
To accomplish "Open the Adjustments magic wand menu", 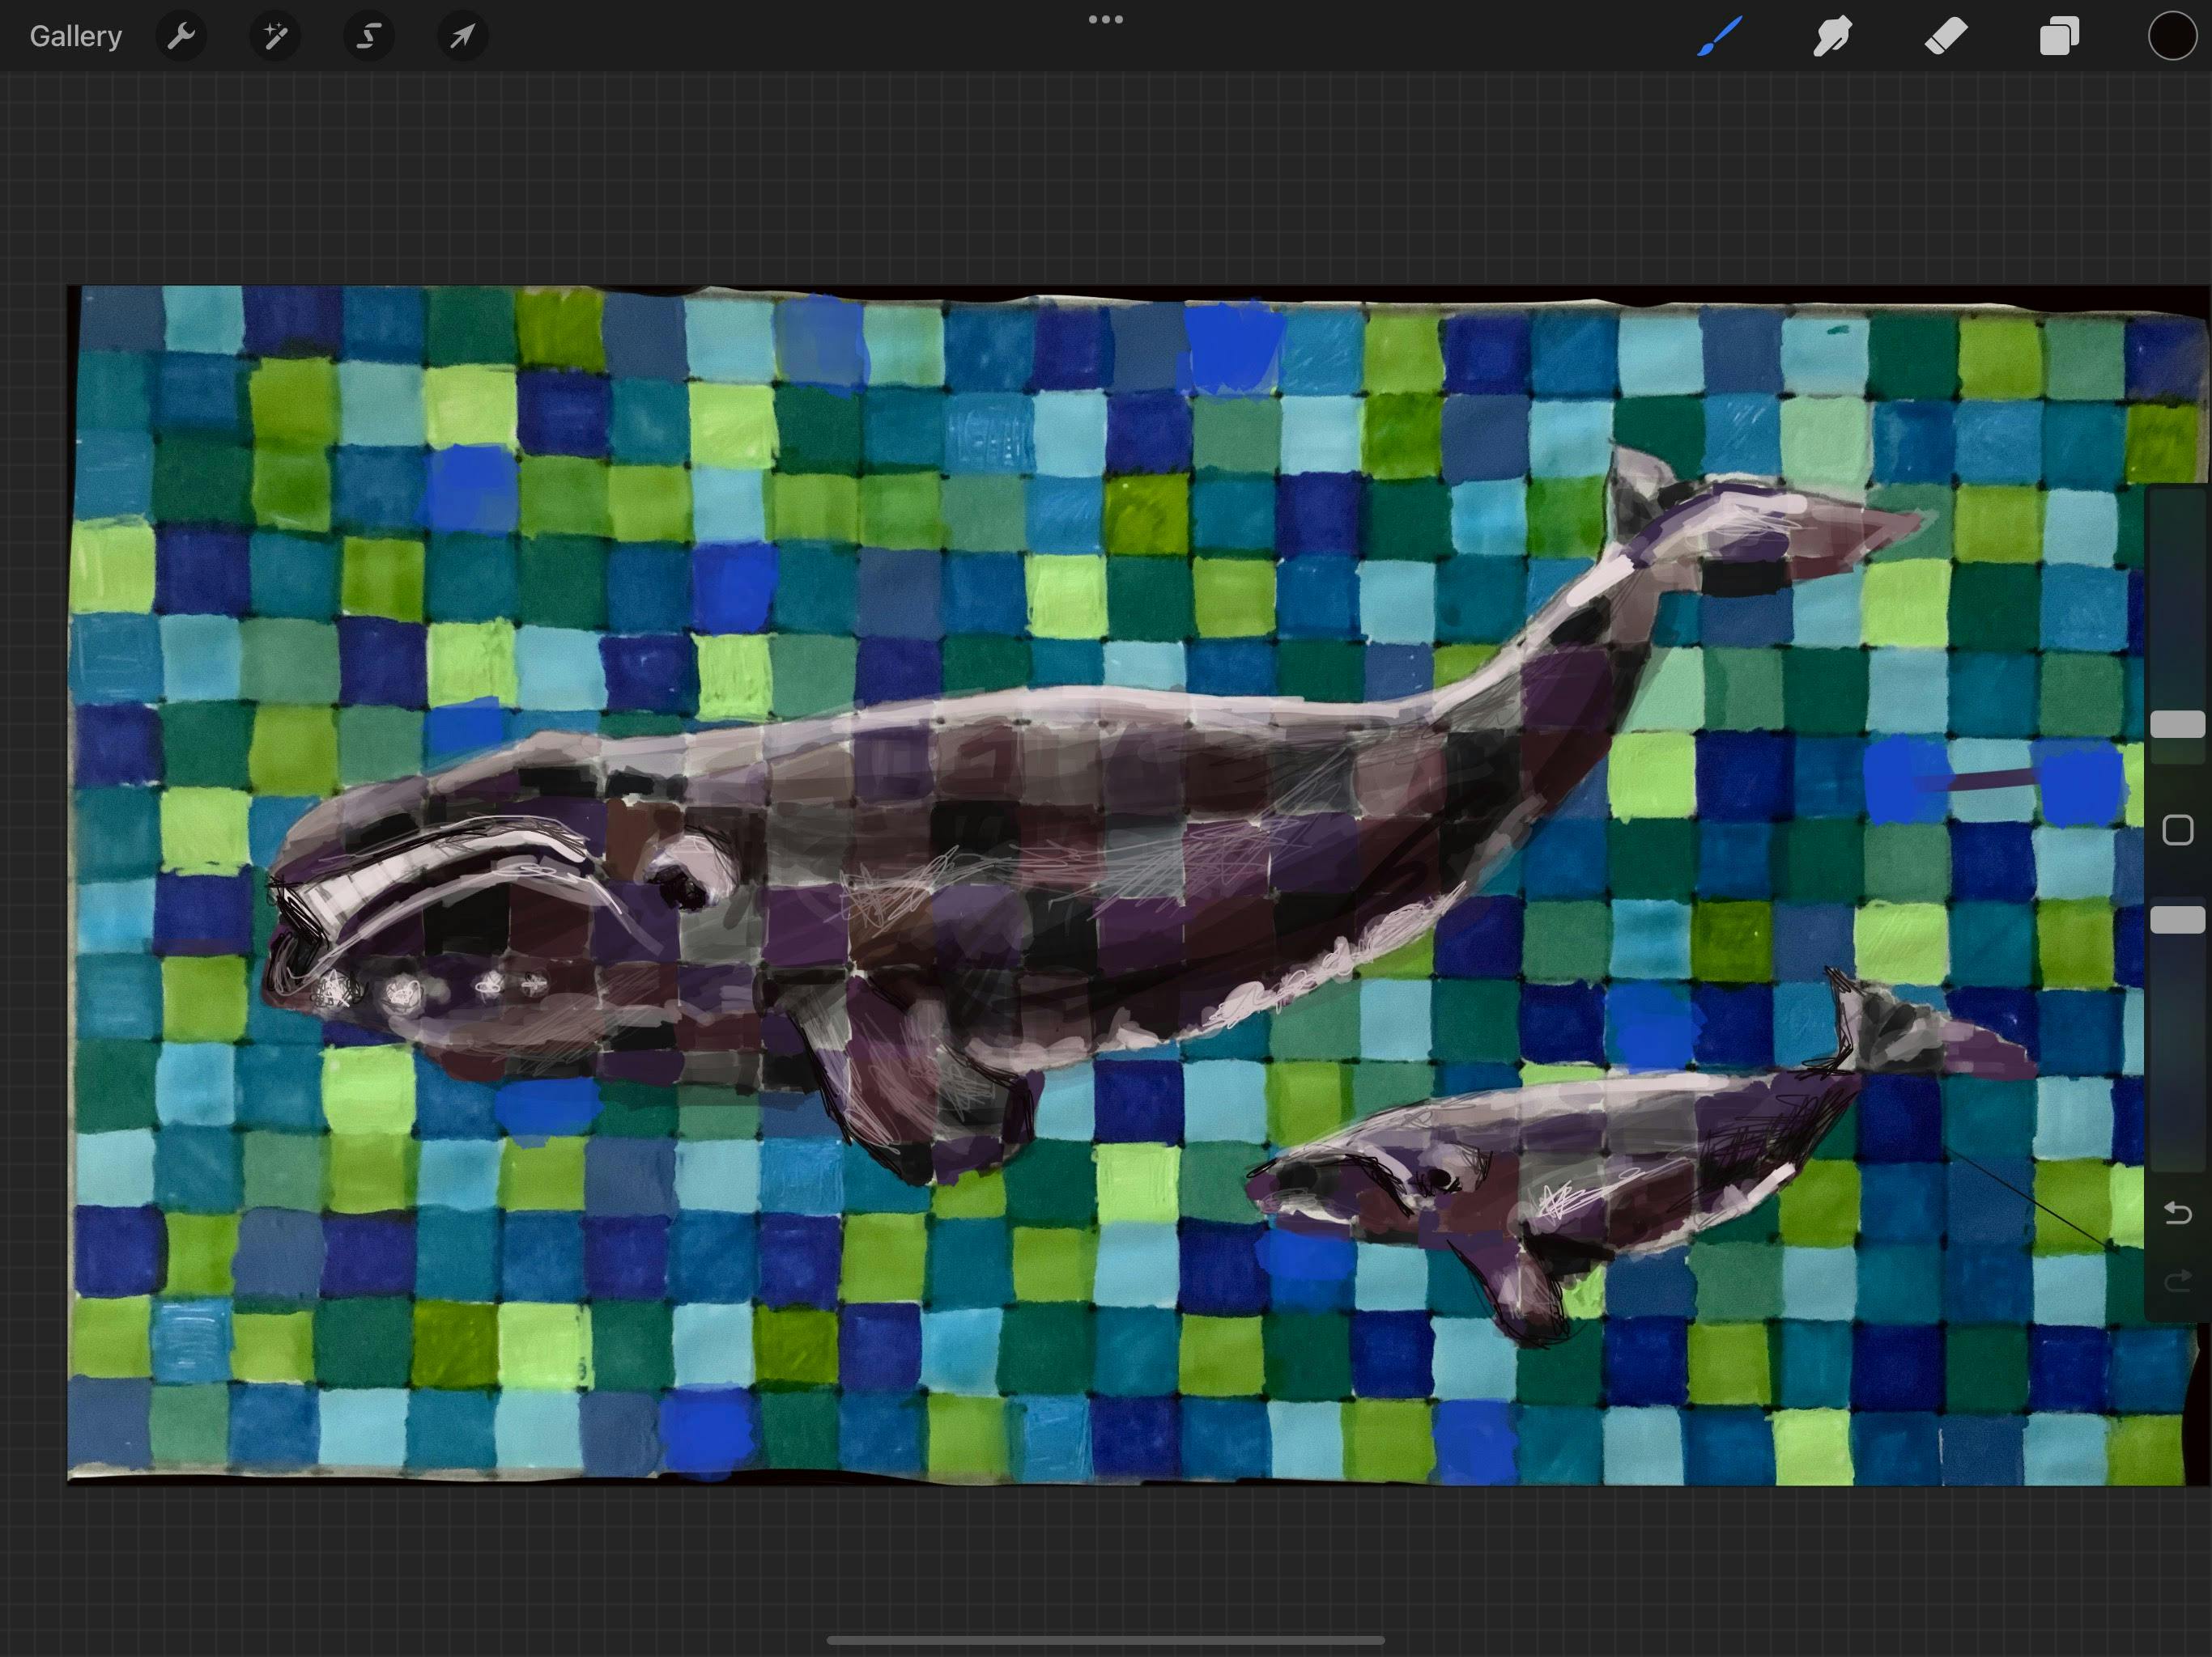I will 275,37.
